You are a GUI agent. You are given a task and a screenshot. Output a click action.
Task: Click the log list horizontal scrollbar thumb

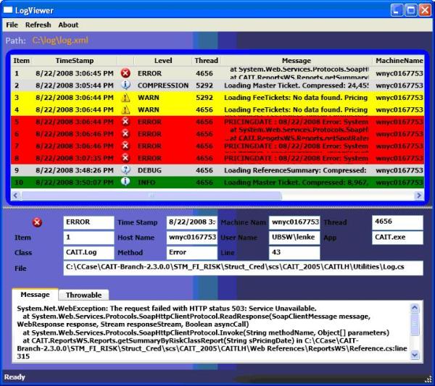coord(152,196)
